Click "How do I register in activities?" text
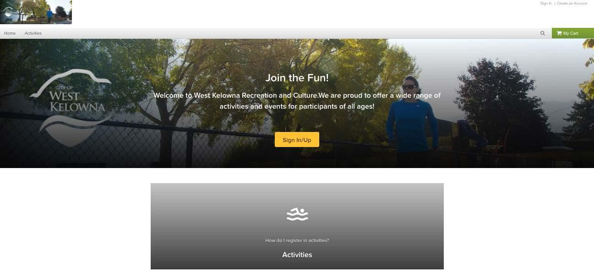594x279 pixels. click(297, 241)
